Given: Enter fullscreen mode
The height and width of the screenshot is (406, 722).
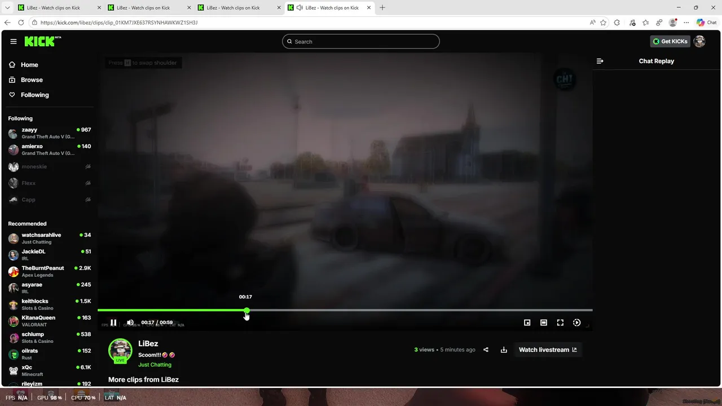Looking at the screenshot, I should (x=560, y=323).
